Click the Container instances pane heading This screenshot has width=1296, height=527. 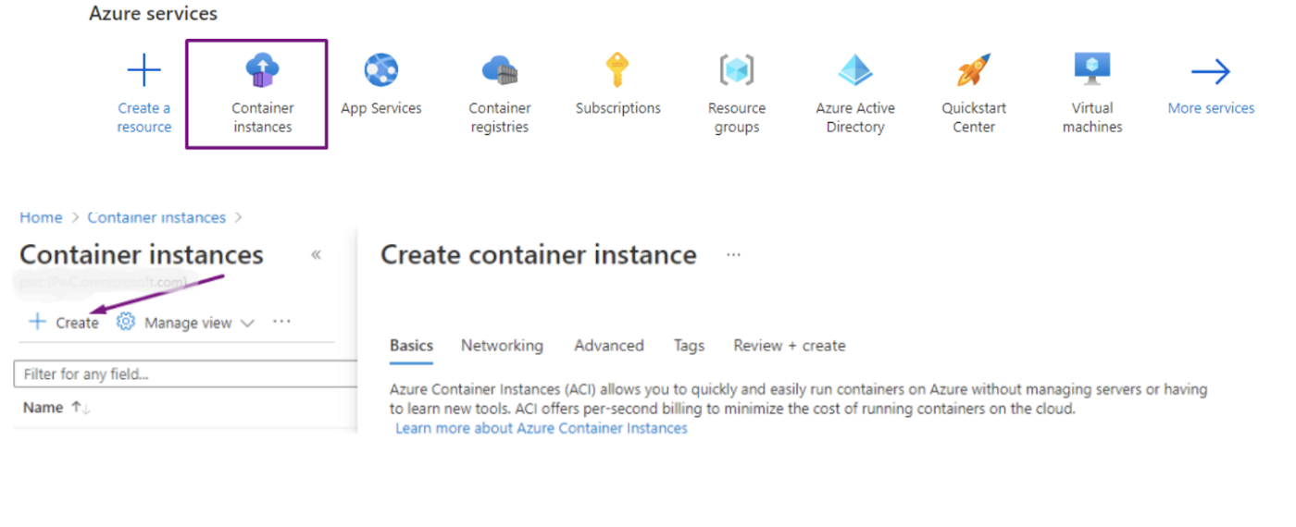(142, 255)
